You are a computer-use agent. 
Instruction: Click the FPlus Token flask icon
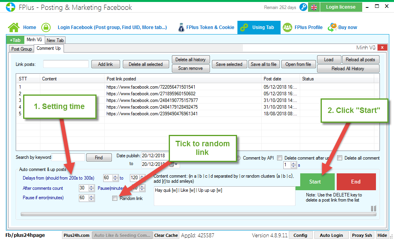tap(181, 27)
